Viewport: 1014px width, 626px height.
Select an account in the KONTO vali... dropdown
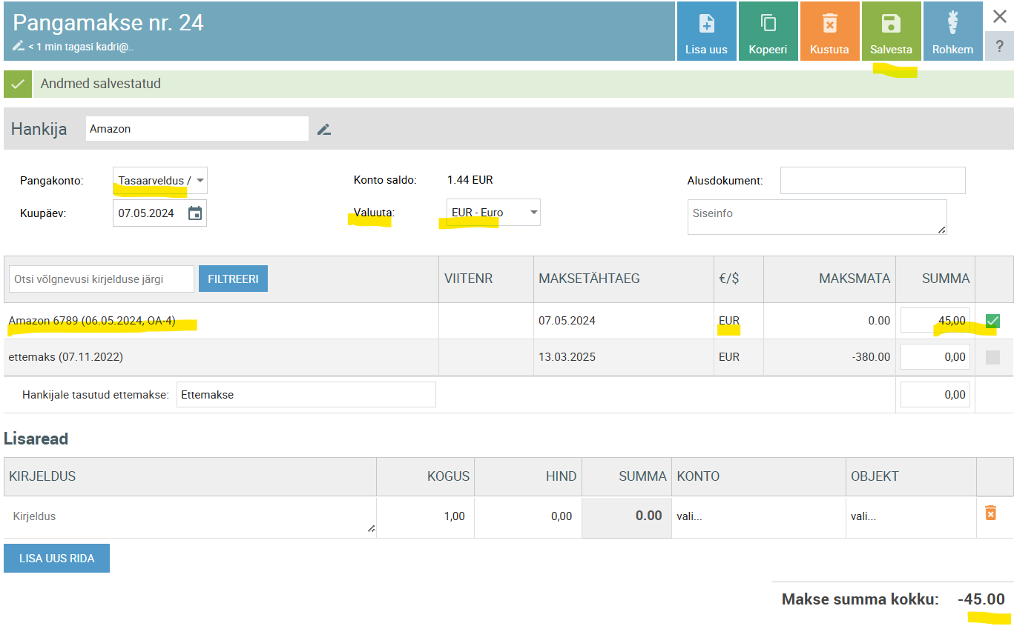pos(757,516)
